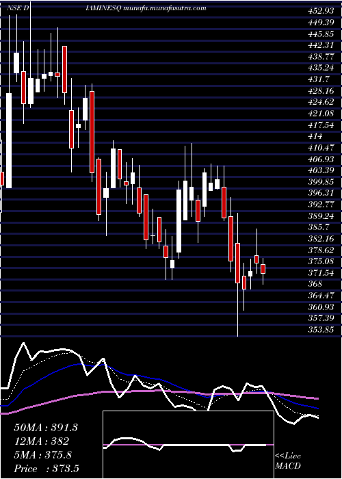Click the 371.54 price label

click(321, 273)
